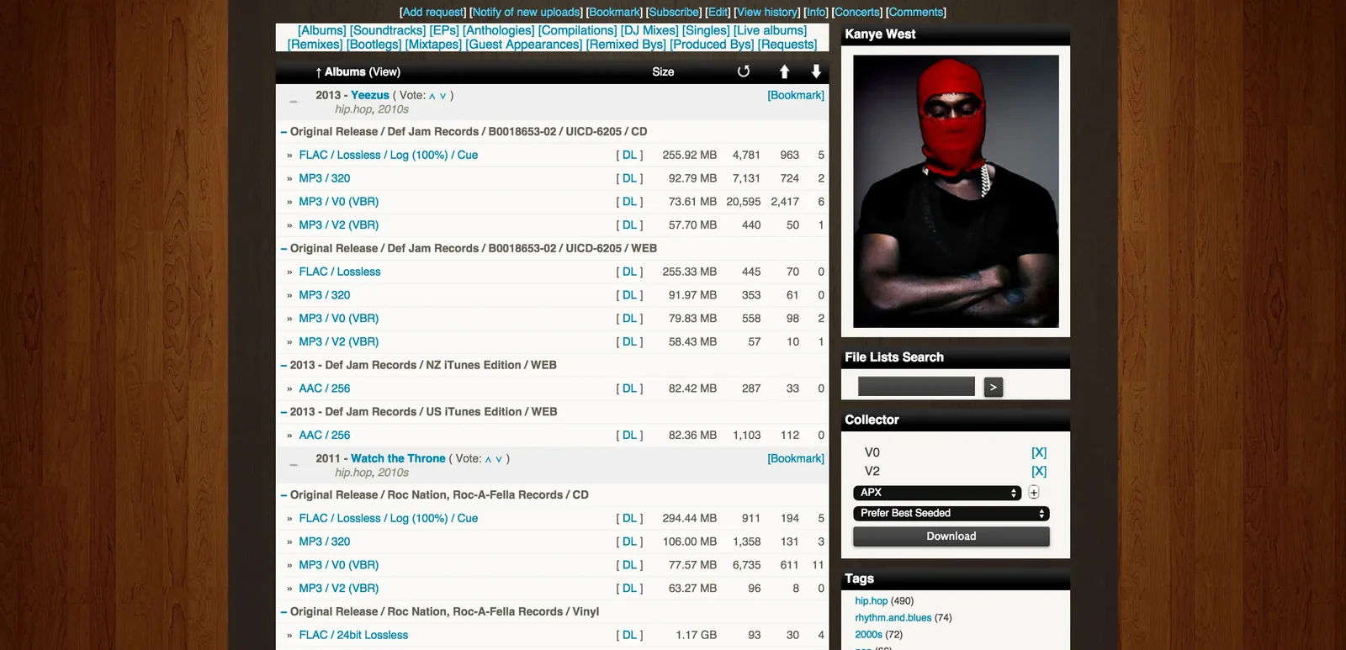Click the snatches (circular arrow) column icon
The height and width of the screenshot is (650, 1346).
coord(743,71)
